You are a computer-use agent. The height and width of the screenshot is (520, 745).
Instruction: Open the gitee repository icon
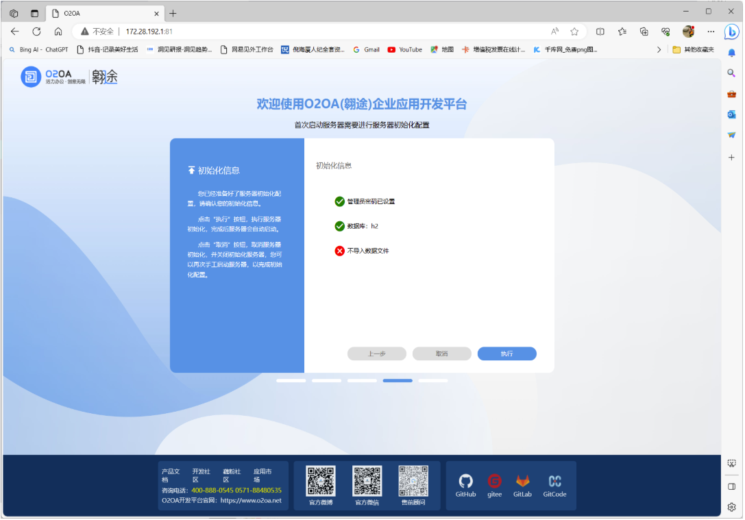point(494,481)
